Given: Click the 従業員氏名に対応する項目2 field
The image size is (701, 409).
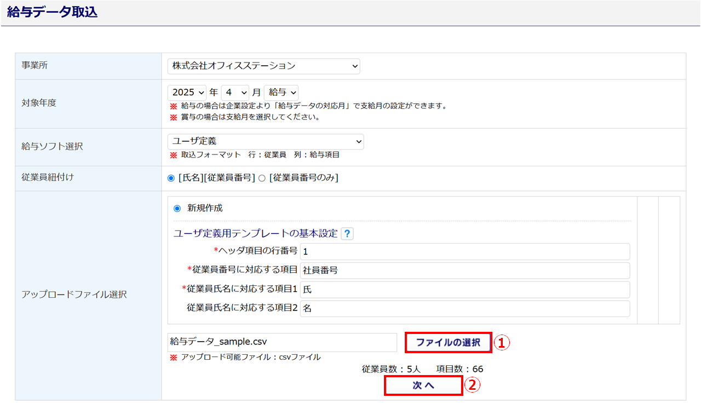Looking at the screenshot, I should click(465, 308).
